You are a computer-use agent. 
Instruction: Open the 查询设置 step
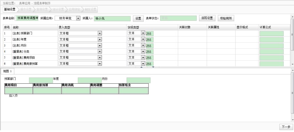(x=42, y=9)
